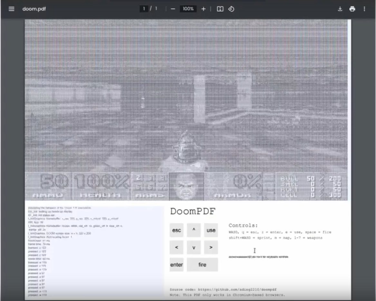Click the 'WASD, q = esc' controls line

pyautogui.click(x=280, y=232)
